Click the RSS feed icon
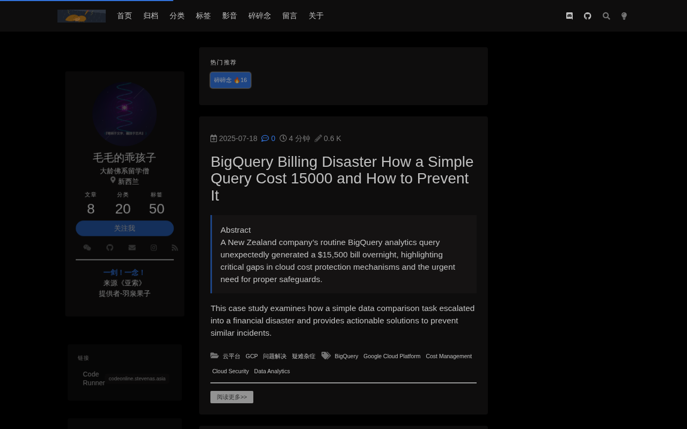Screen dimensions: 687x429 tap(174, 247)
